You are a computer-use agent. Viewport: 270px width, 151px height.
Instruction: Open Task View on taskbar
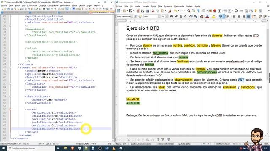58,148
